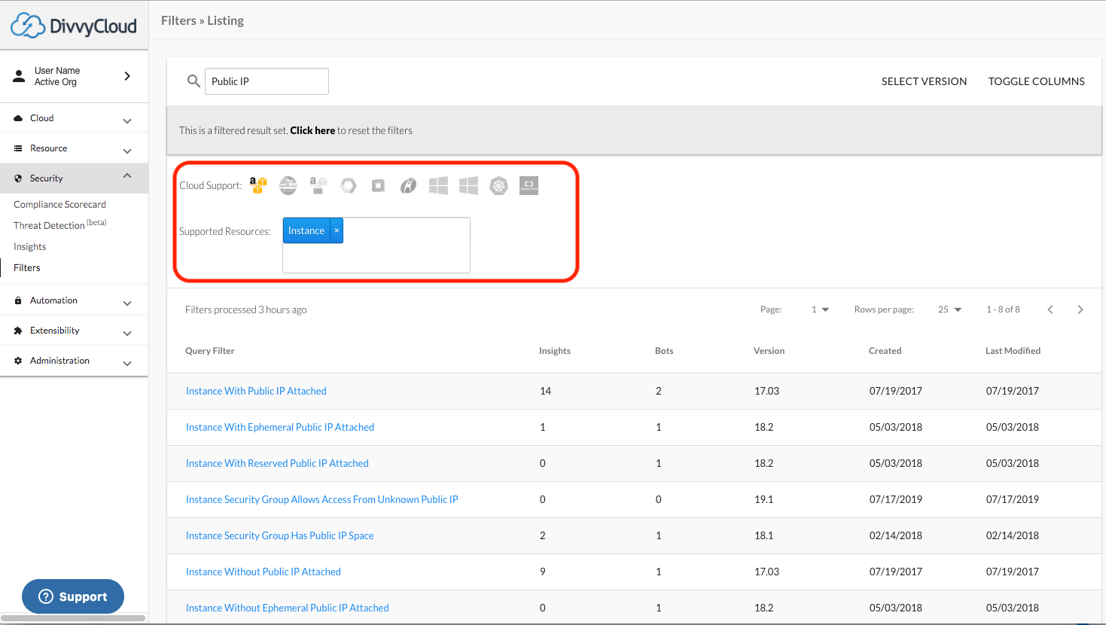Select the Alibaba Cloud support icon

tap(529, 185)
